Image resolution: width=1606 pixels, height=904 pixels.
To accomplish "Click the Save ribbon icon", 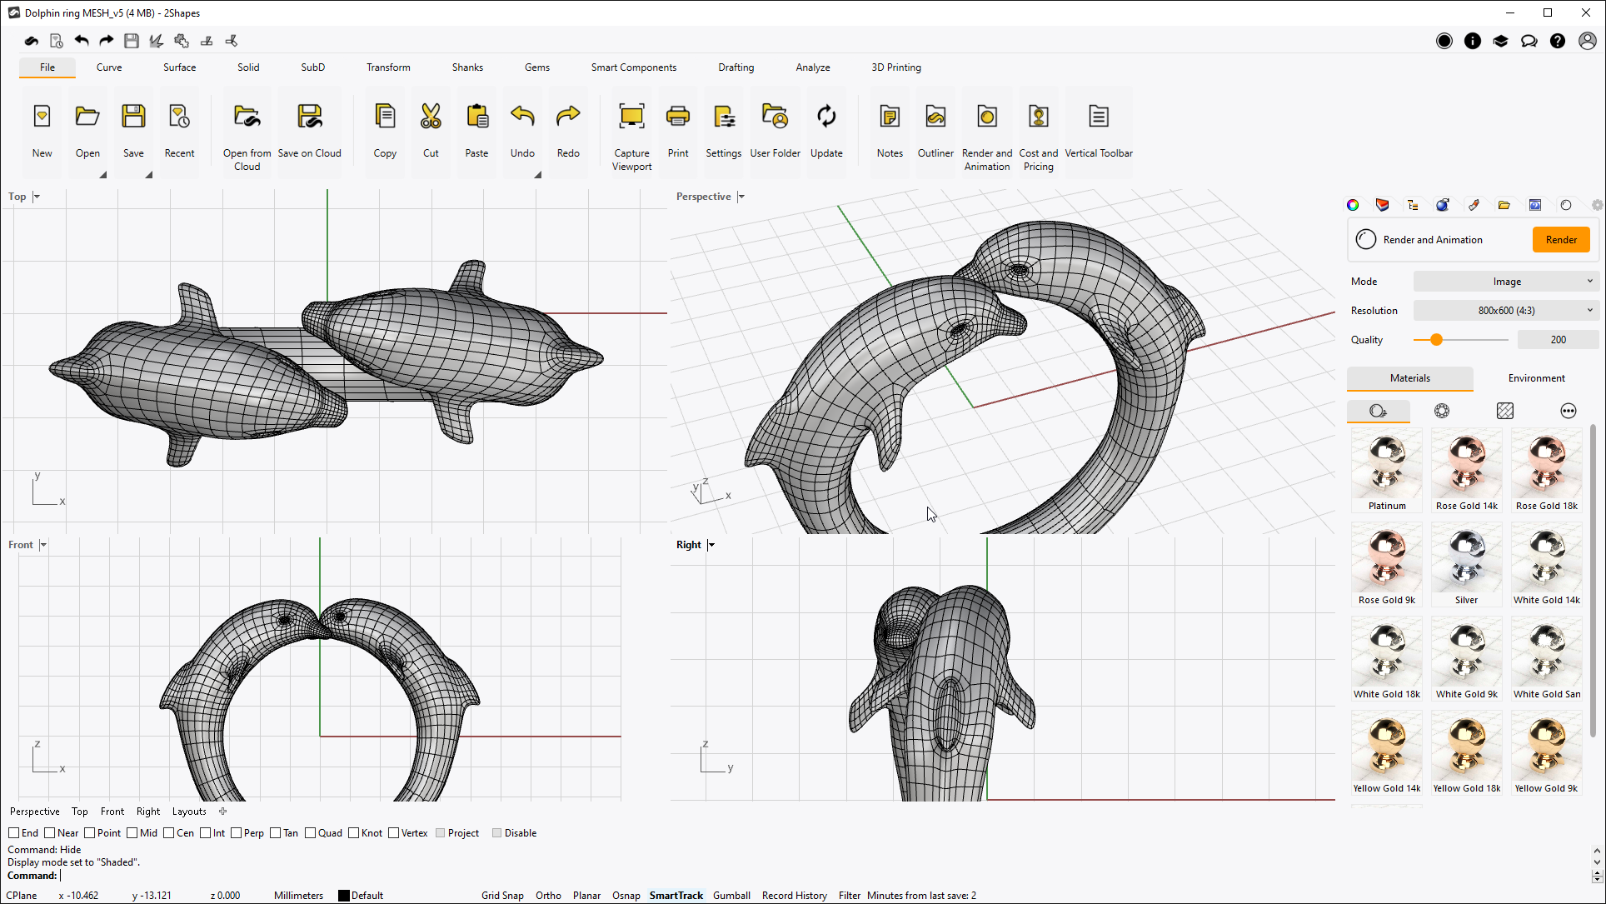I will pos(133,117).
